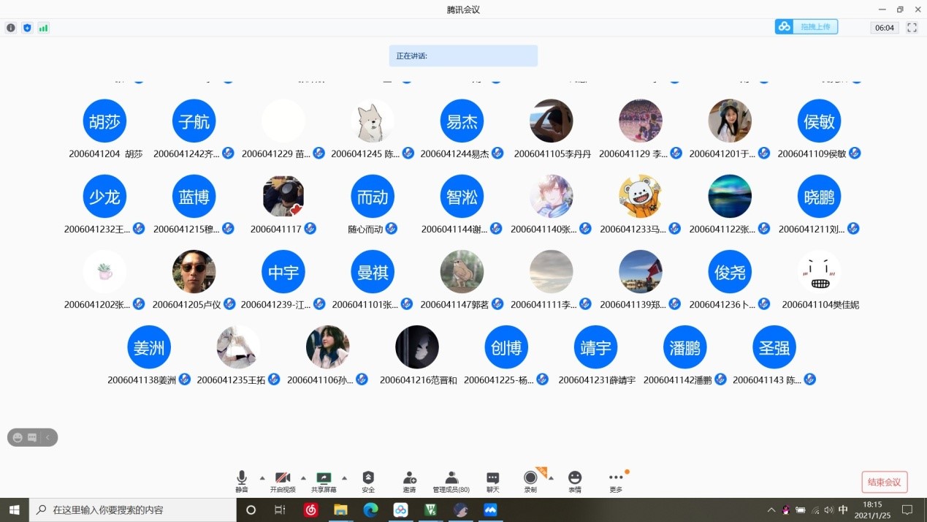Open video options arrow beside 开启视频
This screenshot has width=927, height=522.
pos(303,478)
